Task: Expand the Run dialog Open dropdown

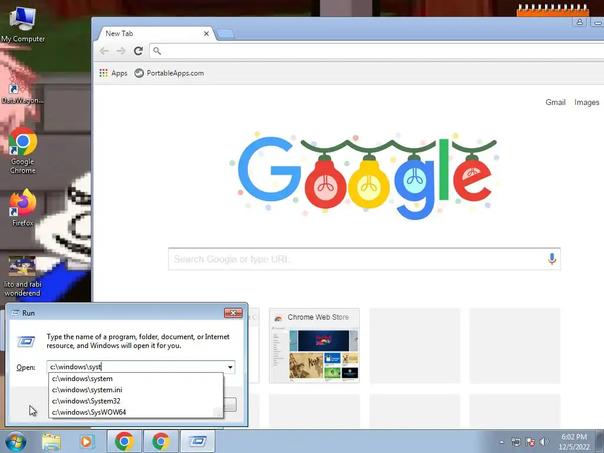Action: click(x=230, y=367)
